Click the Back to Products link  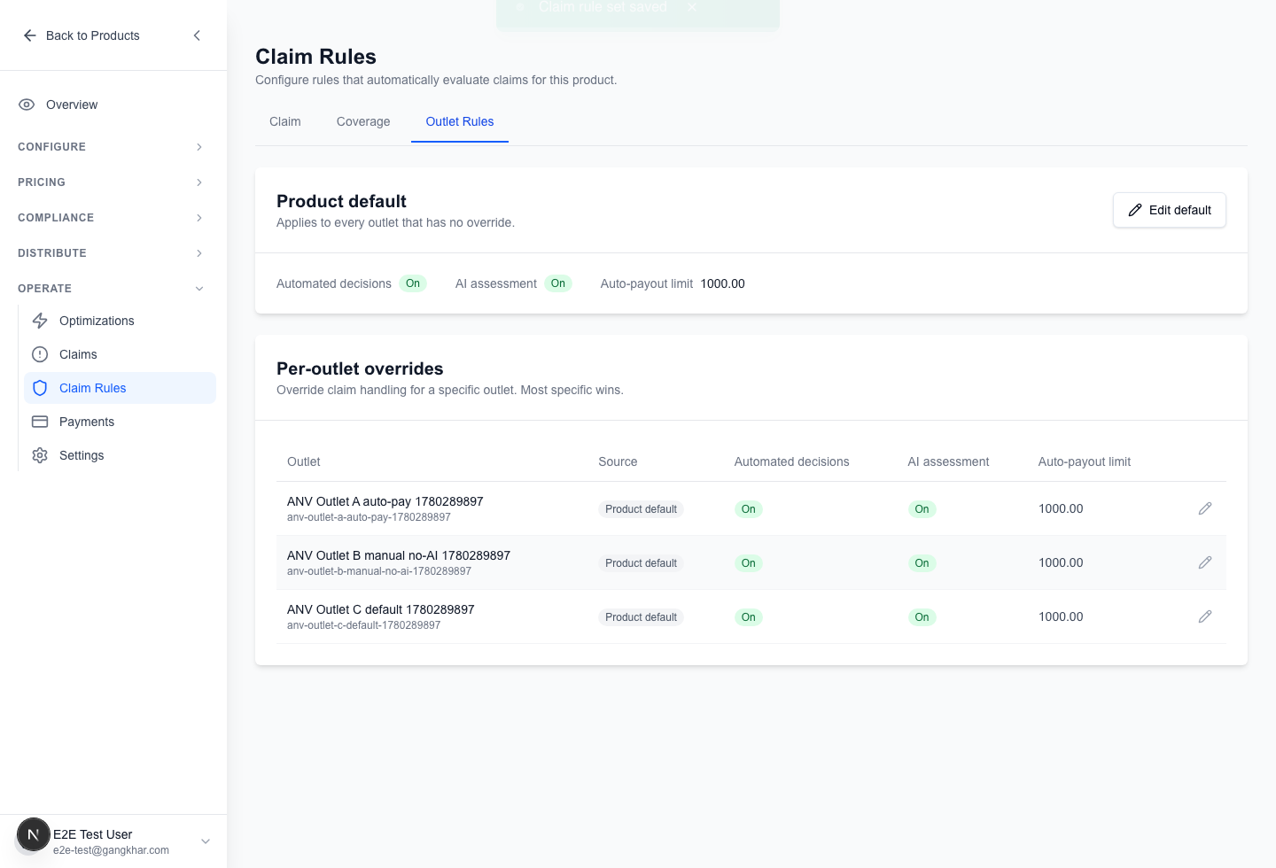[82, 35]
